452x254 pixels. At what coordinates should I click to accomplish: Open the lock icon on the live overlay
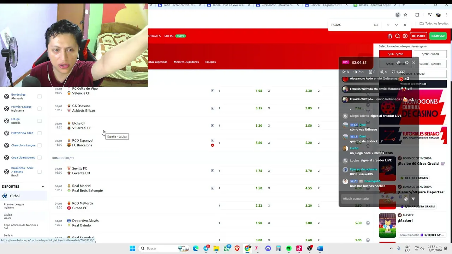[399, 63]
